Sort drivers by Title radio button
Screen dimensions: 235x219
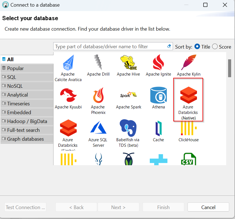[197, 46]
